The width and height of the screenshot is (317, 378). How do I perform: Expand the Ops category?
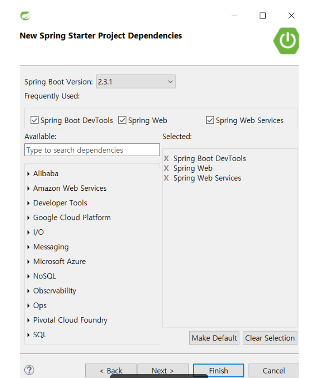point(28,305)
